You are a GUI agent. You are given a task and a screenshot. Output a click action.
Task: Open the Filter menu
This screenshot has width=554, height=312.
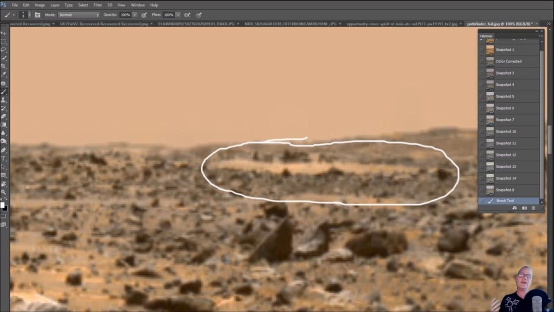coord(98,5)
